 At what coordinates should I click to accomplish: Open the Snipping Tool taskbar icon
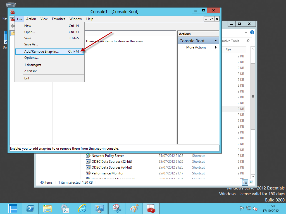pyautogui.click(x=117, y=208)
